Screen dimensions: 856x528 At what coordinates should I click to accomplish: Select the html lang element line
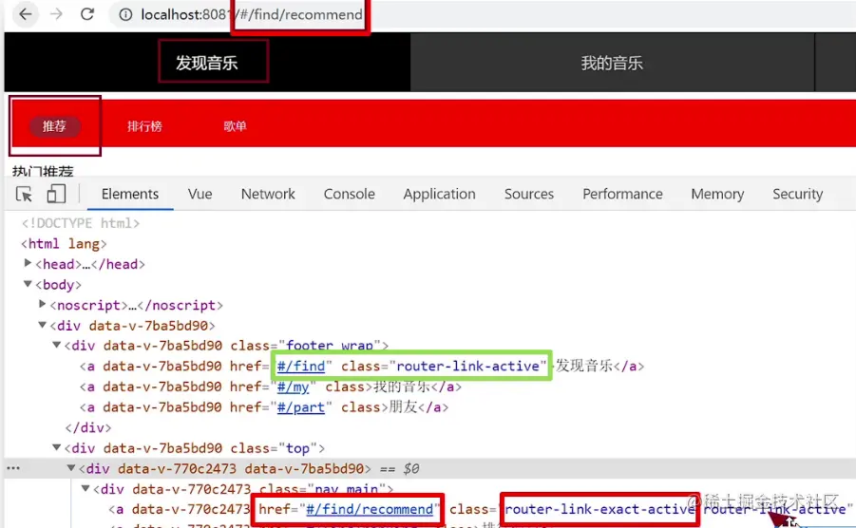coord(64,244)
